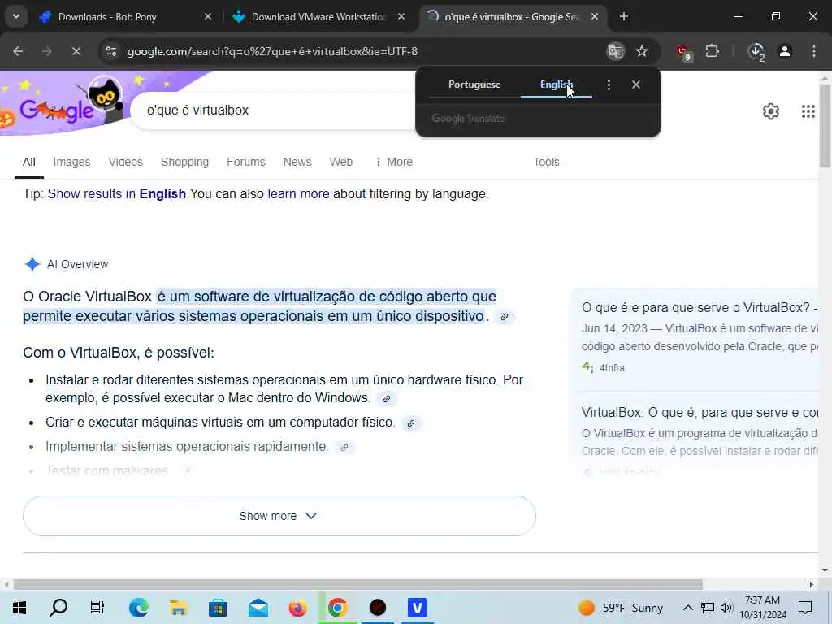Close the Download VMware Workstation tab

(401, 16)
